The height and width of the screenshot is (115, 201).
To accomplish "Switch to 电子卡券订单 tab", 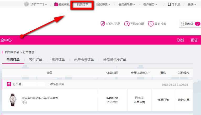I will coord(84,60).
